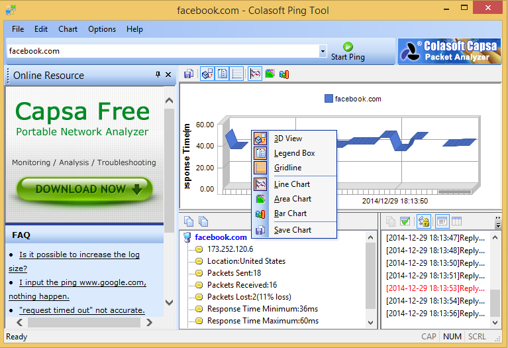508x348 pixels.
Task: Click the copy-all icon in the summary pane toolbar
Action: coord(203,221)
